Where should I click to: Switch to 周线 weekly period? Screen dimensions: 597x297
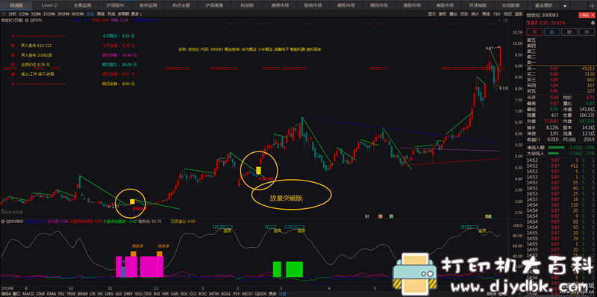101,13
